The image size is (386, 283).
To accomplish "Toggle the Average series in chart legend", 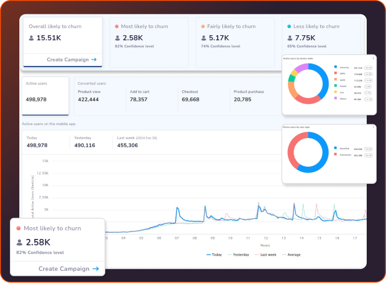I will (292, 255).
